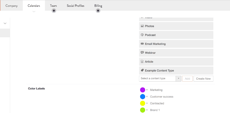Click the Article document icon
The height and width of the screenshot is (113, 230).
pos(142,62)
